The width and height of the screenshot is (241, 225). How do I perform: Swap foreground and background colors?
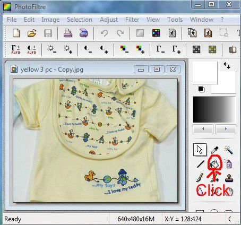point(227,66)
